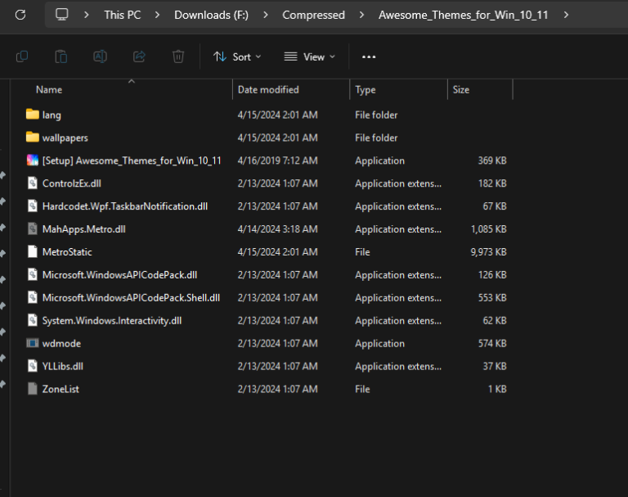Go to This PC in breadcrumb
The image size is (628, 497).
(123, 15)
